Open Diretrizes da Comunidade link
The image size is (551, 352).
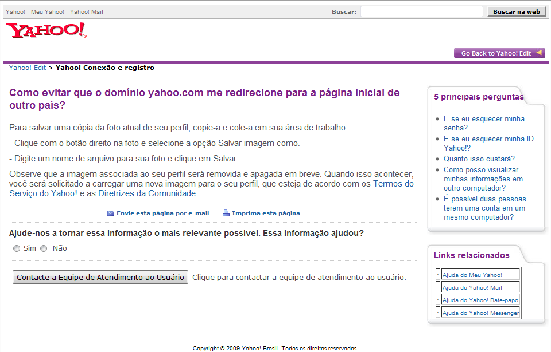pyautogui.click(x=147, y=193)
